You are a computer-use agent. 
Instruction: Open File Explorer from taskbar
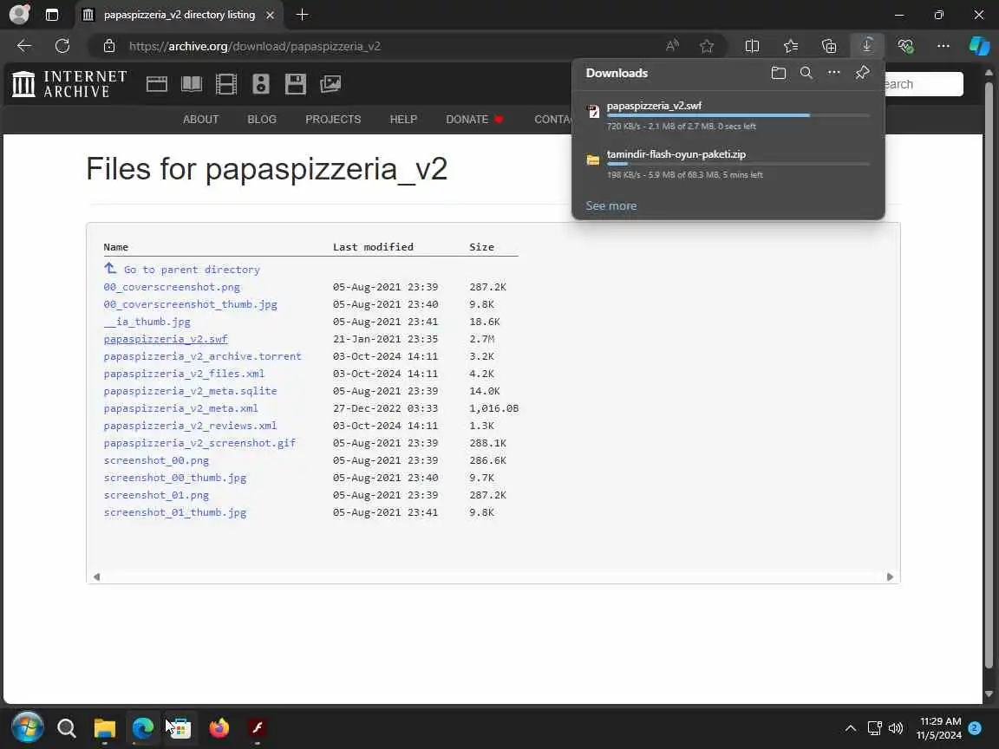coord(104,727)
